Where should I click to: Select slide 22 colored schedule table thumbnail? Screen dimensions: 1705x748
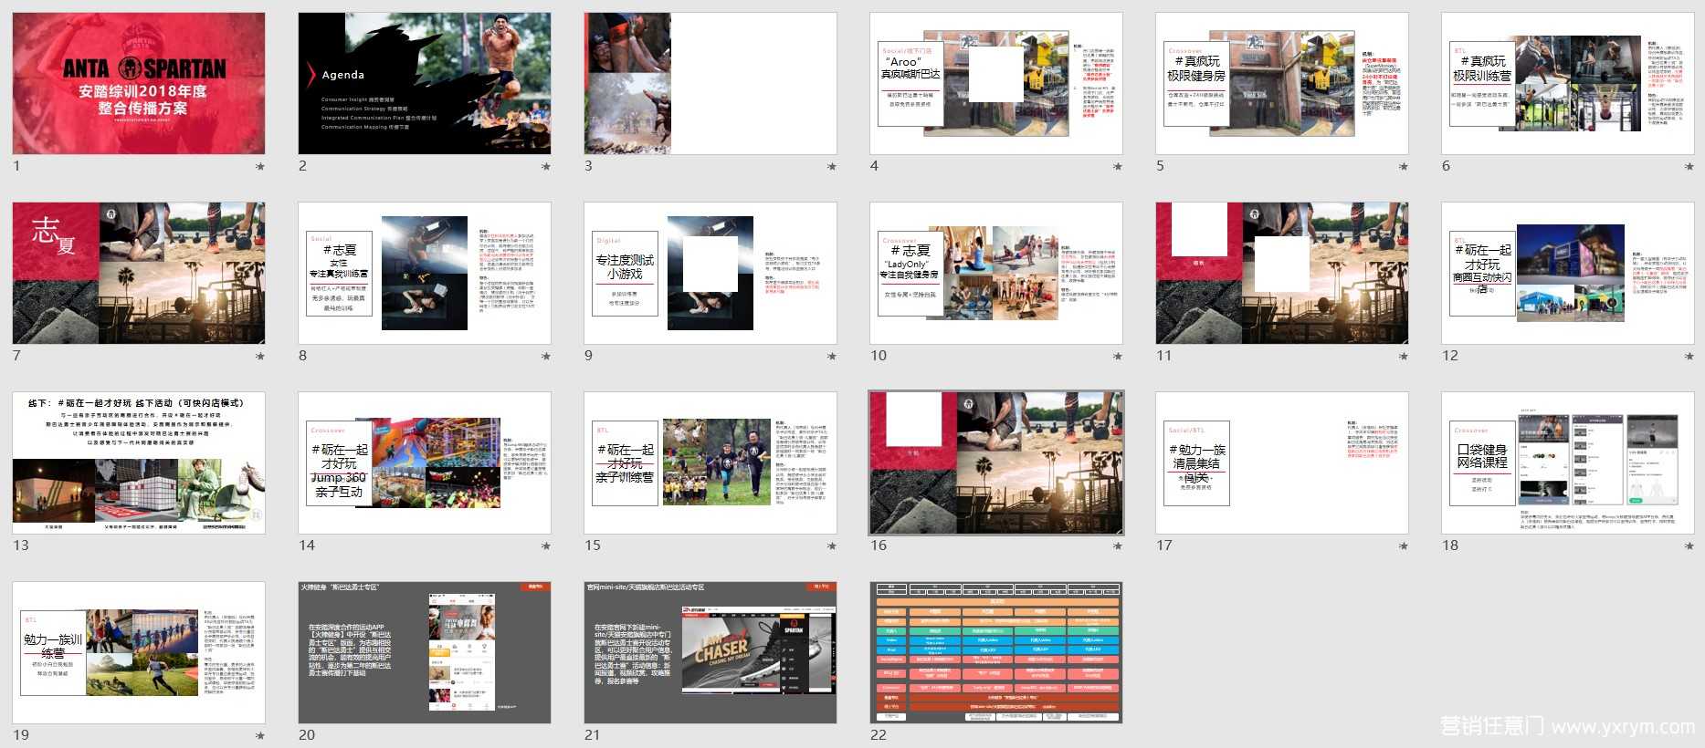click(x=996, y=652)
